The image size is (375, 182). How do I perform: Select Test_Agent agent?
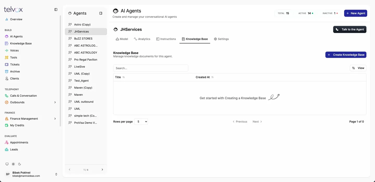pyautogui.click(x=86, y=81)
